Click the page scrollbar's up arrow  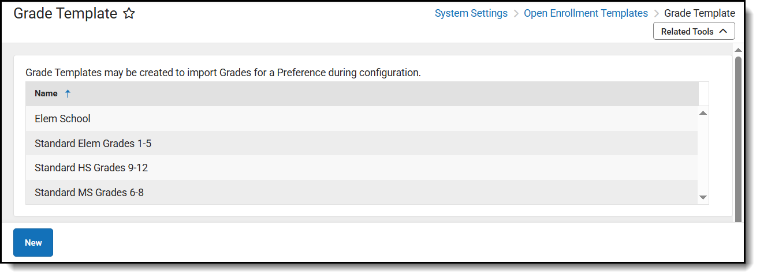738,50
